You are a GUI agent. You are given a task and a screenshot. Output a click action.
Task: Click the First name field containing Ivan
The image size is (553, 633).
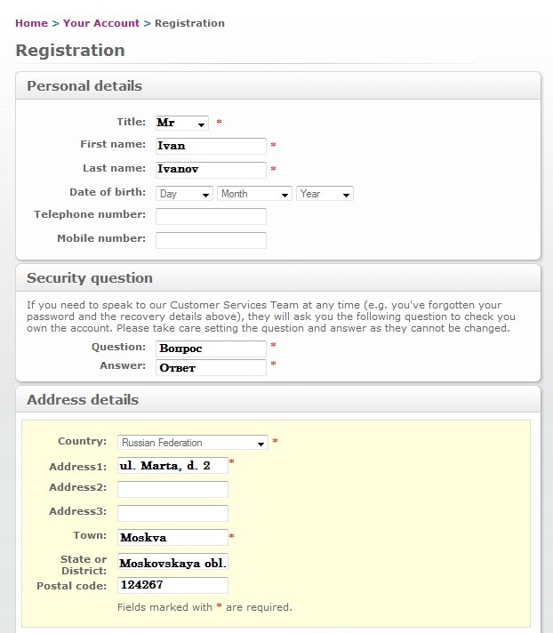coord(211,146)
